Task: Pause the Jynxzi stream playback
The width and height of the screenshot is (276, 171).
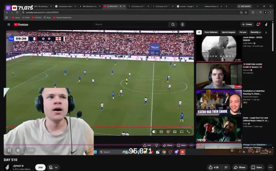Action: click(x=9, y=150)
